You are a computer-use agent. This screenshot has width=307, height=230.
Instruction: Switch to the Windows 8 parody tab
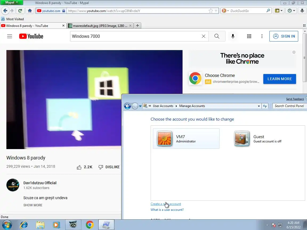click(x=33, y=26)
